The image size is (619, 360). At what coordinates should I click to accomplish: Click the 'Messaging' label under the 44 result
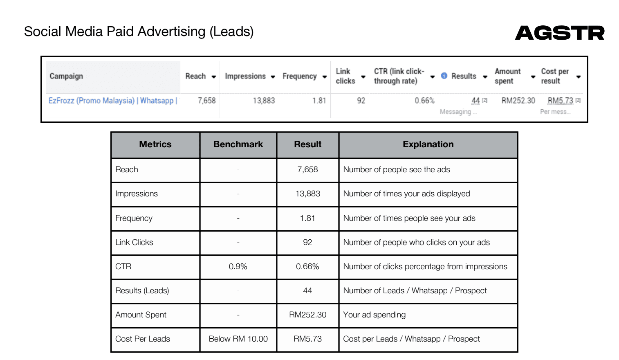pyautogui.click(x=458, y=112)
